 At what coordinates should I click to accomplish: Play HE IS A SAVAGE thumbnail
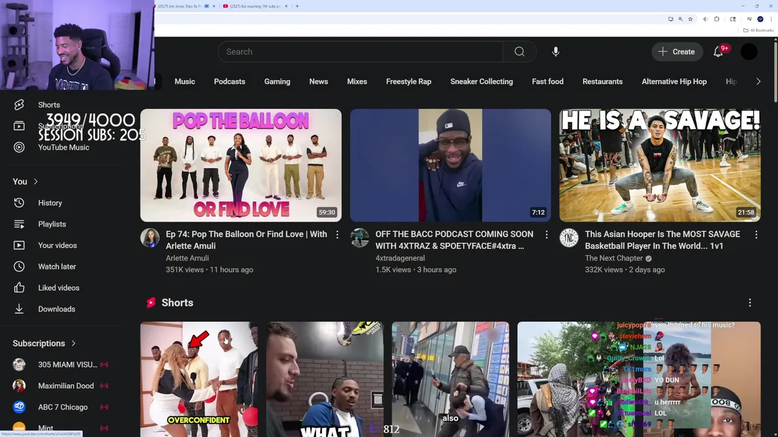(x=660, y=165)
